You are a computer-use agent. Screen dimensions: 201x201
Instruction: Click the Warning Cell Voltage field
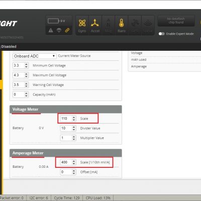(21, 85)
